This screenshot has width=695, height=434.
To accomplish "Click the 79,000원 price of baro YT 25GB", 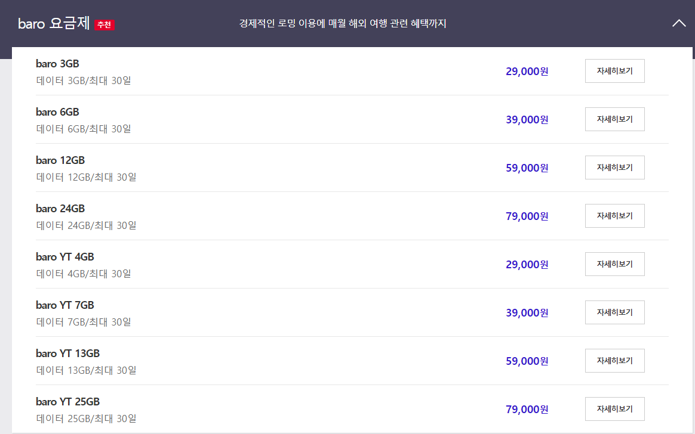I will click(x=526, y=409).
